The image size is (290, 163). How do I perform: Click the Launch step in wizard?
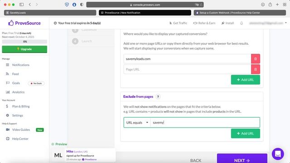point(87,41)
